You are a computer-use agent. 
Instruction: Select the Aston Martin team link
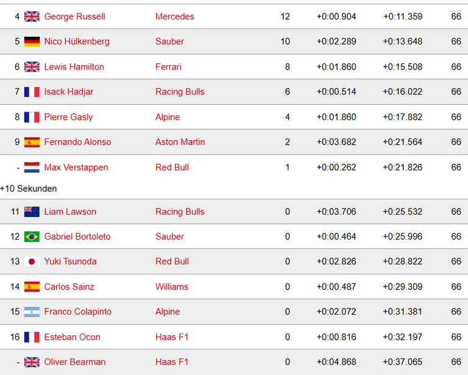click(180, 142)
